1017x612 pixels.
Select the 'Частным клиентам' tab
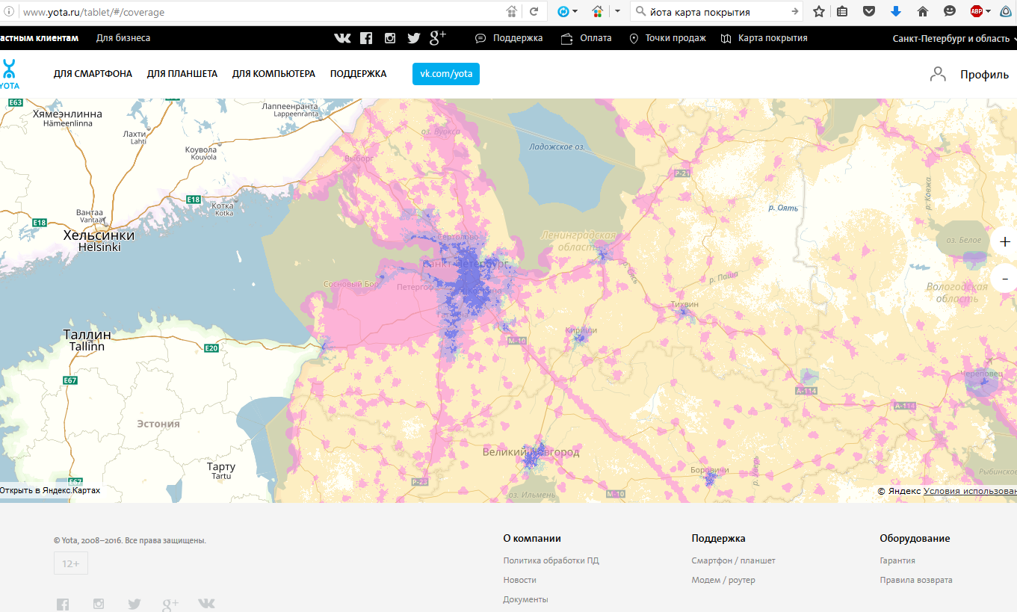click(x=39, y=38)
